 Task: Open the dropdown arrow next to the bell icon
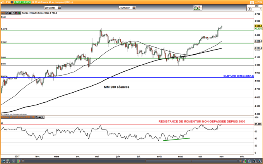[x=4, y=2]
